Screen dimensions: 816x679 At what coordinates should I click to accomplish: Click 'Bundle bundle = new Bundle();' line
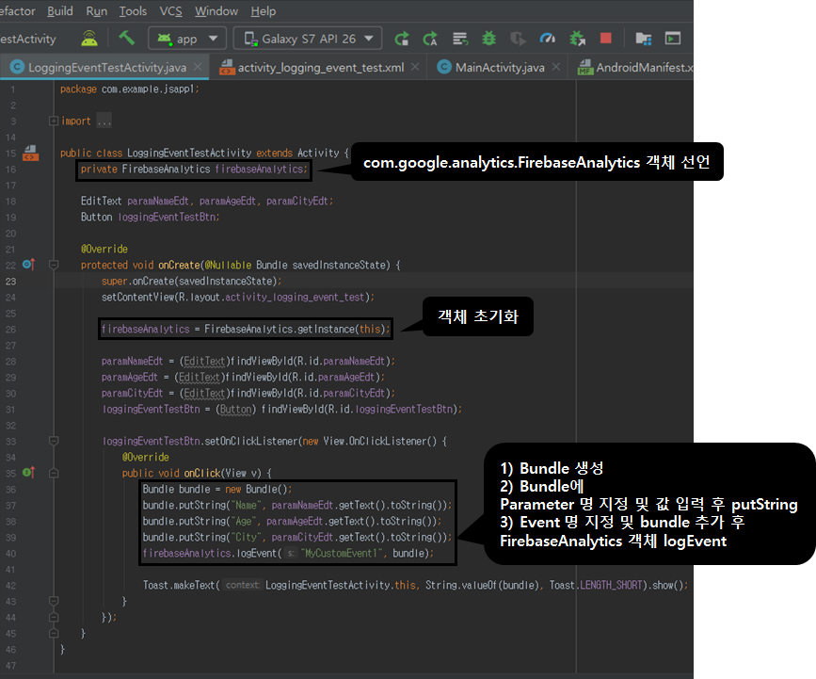pos(217,490)
